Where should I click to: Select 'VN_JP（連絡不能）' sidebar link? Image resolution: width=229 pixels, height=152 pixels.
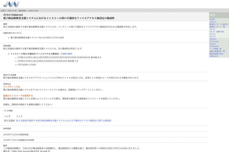coord(217,32)
